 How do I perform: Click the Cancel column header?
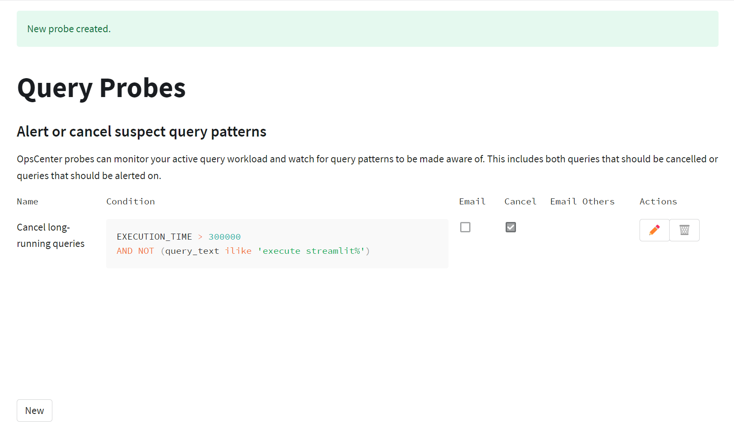(520, 201)
